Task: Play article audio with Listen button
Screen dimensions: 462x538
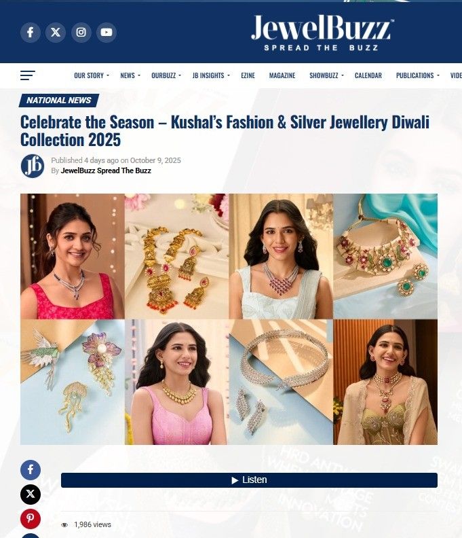Action: 249,480
